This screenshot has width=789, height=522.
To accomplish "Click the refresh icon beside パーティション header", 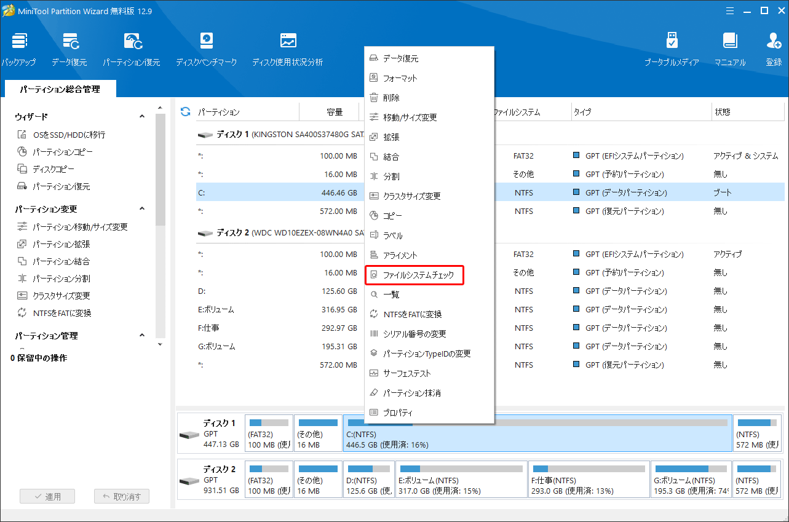I will [x=185, y=111].
